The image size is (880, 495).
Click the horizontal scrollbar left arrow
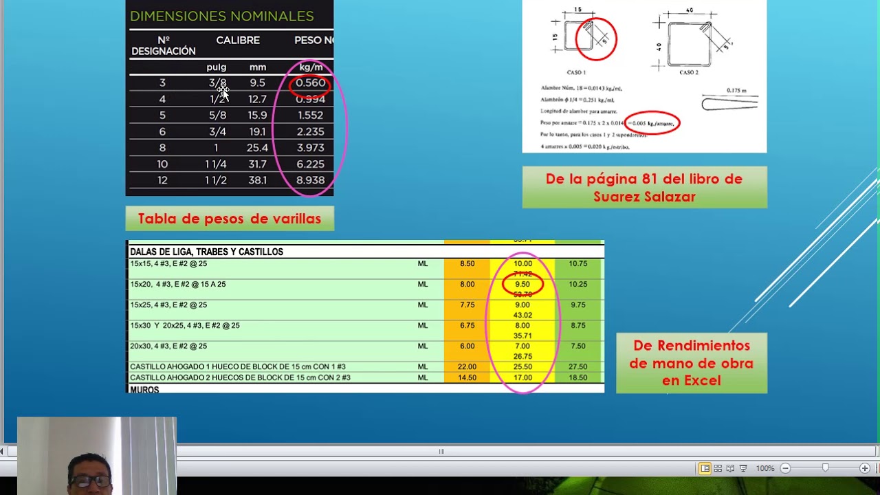coord(2,452)
